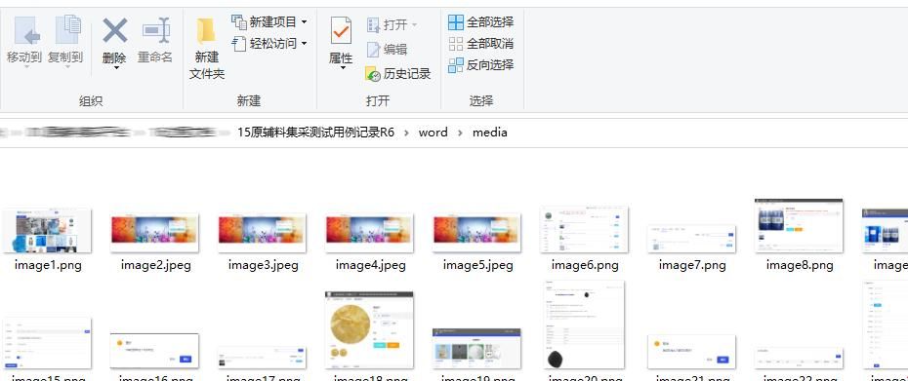Select the image18.png round product thumbnail
The height and width of the screenshot is (381, 908).
(369, 330)
